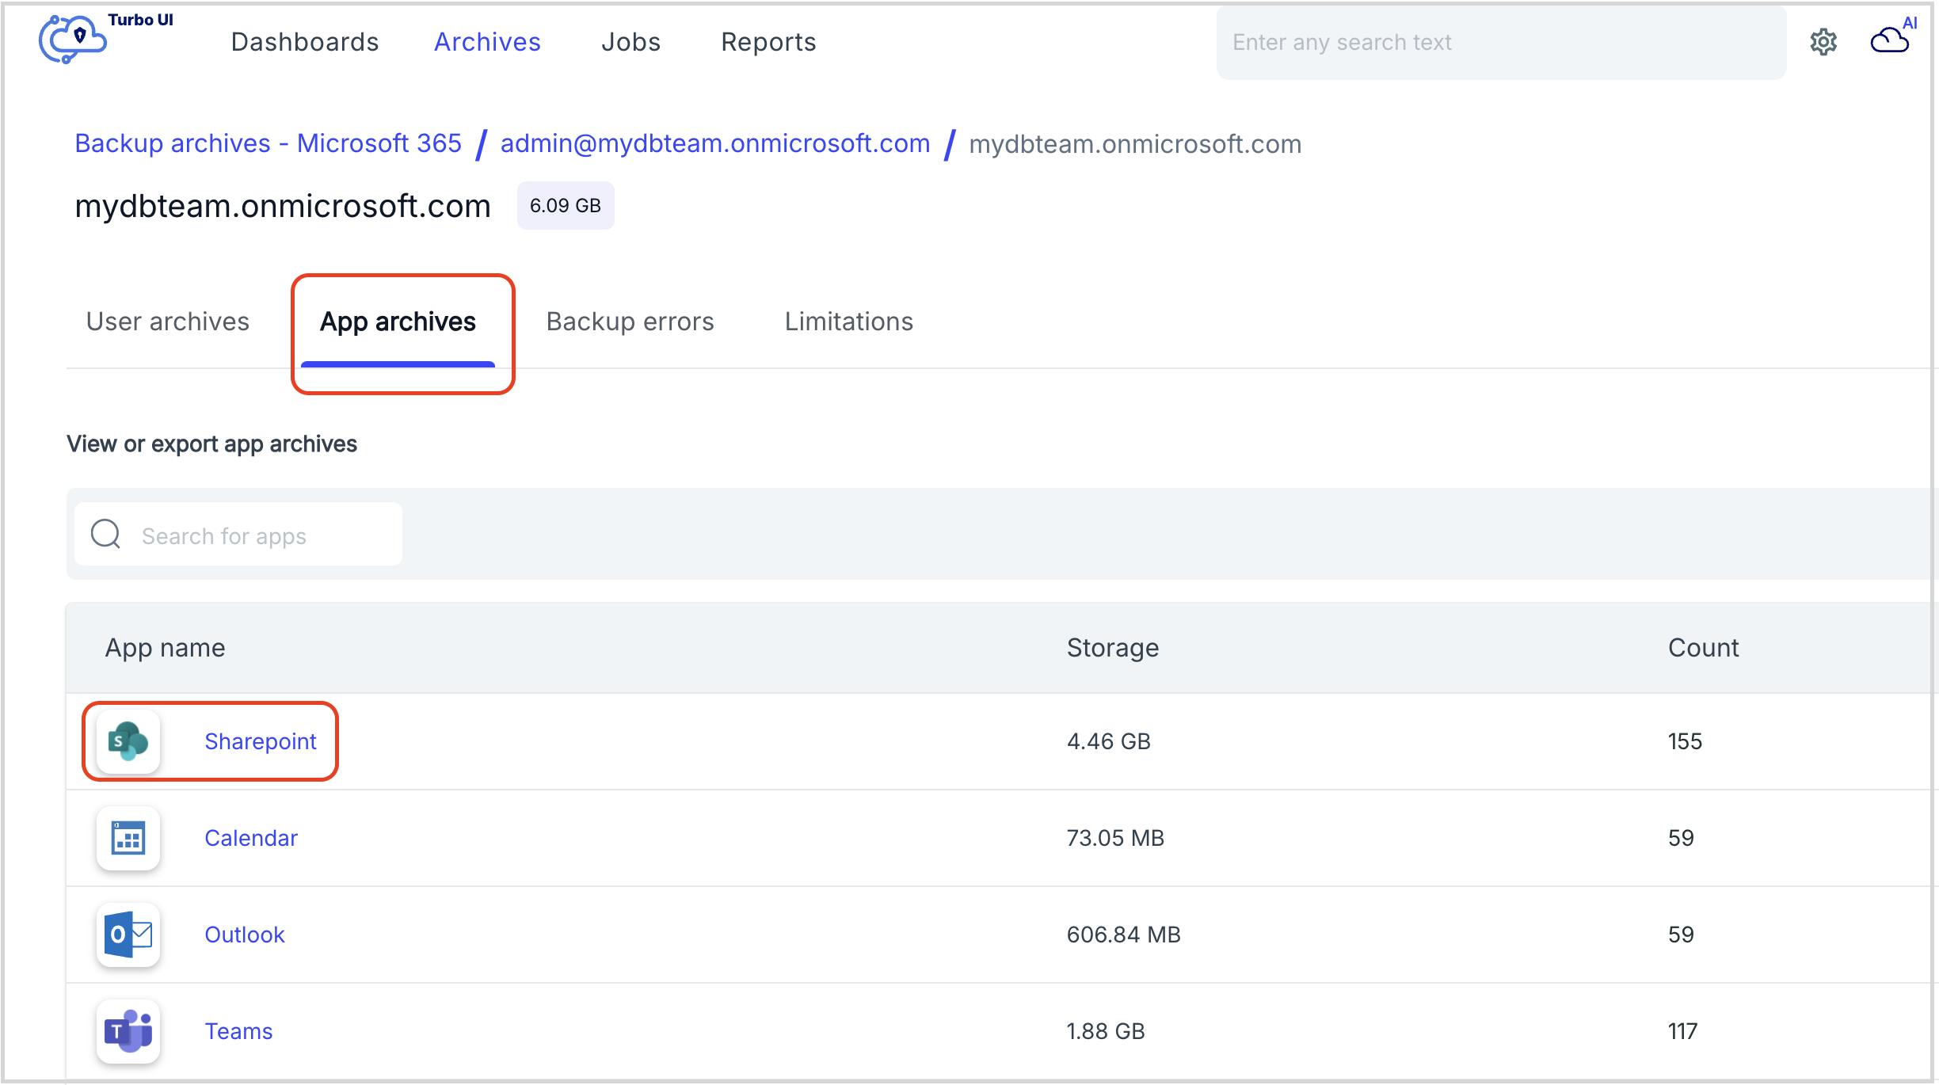Viewport: 1939px width, 1085px height.
Task: Open admin@mydbteam.onmicrosoft.com breadcrumb link
Action: point(715,143)
